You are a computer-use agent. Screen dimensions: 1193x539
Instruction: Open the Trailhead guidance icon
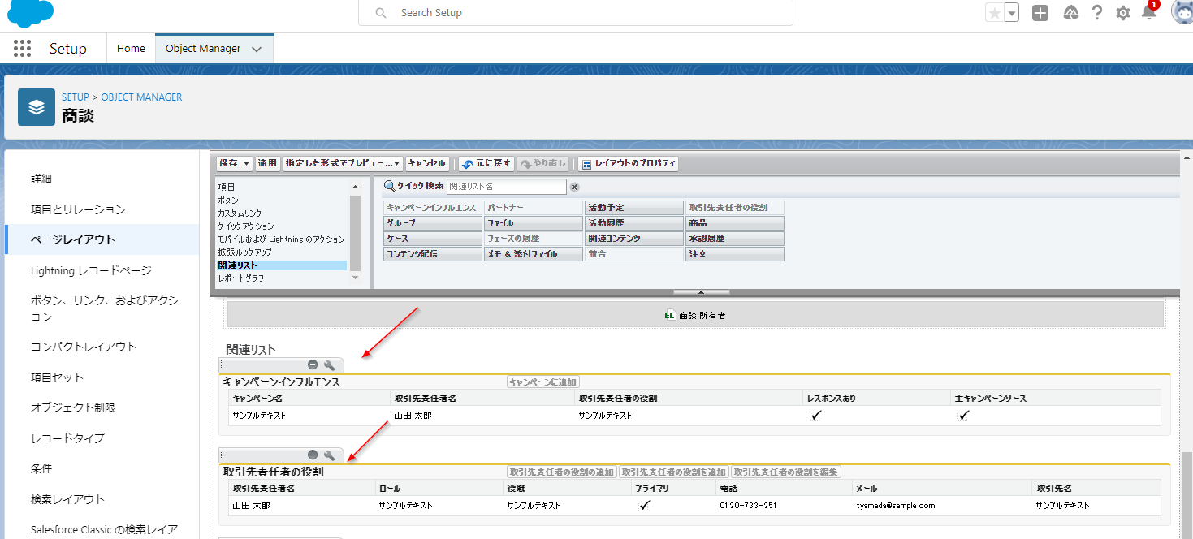(1070, 13)
